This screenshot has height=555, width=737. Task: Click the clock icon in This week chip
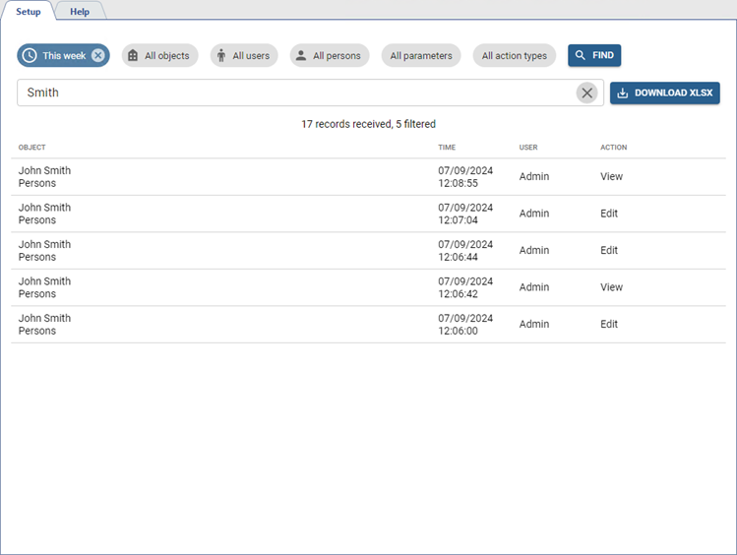tap(30, 56)
